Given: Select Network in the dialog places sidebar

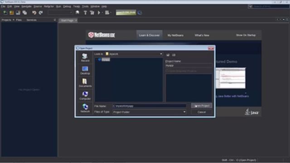Looking at the screenshot, I should pyautogui.click(x=85, y=108).
